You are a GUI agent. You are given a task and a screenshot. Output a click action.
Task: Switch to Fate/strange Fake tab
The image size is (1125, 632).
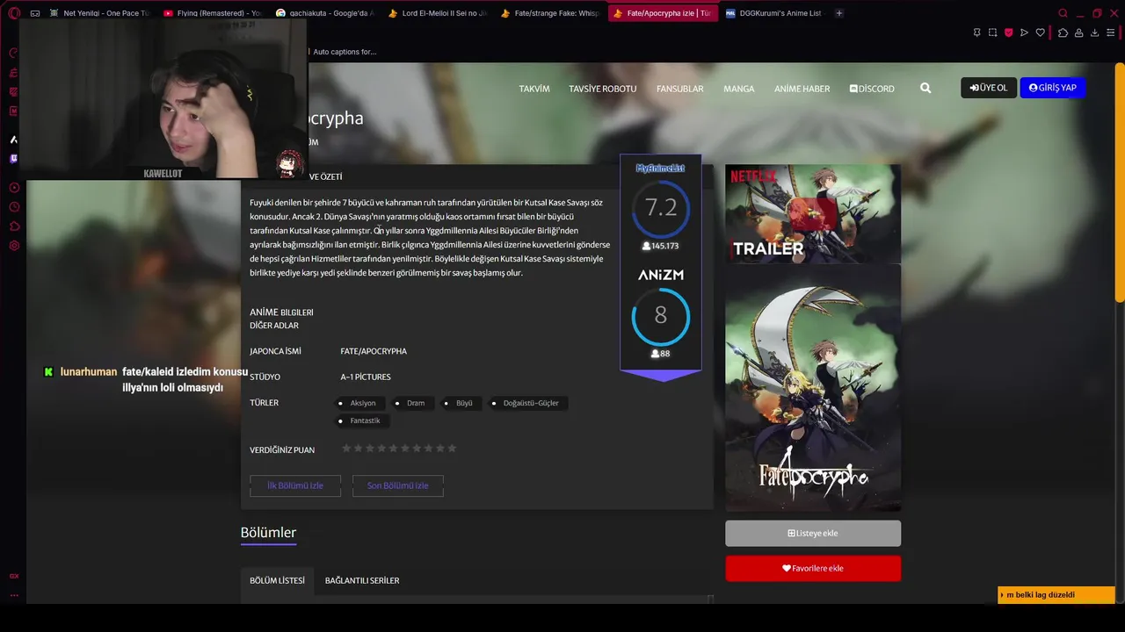549,13
